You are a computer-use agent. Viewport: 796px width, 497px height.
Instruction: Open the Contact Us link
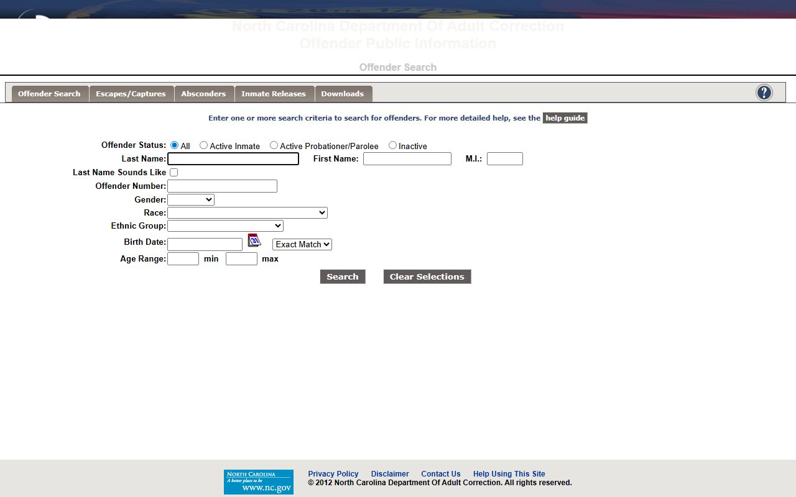[441, 474]
